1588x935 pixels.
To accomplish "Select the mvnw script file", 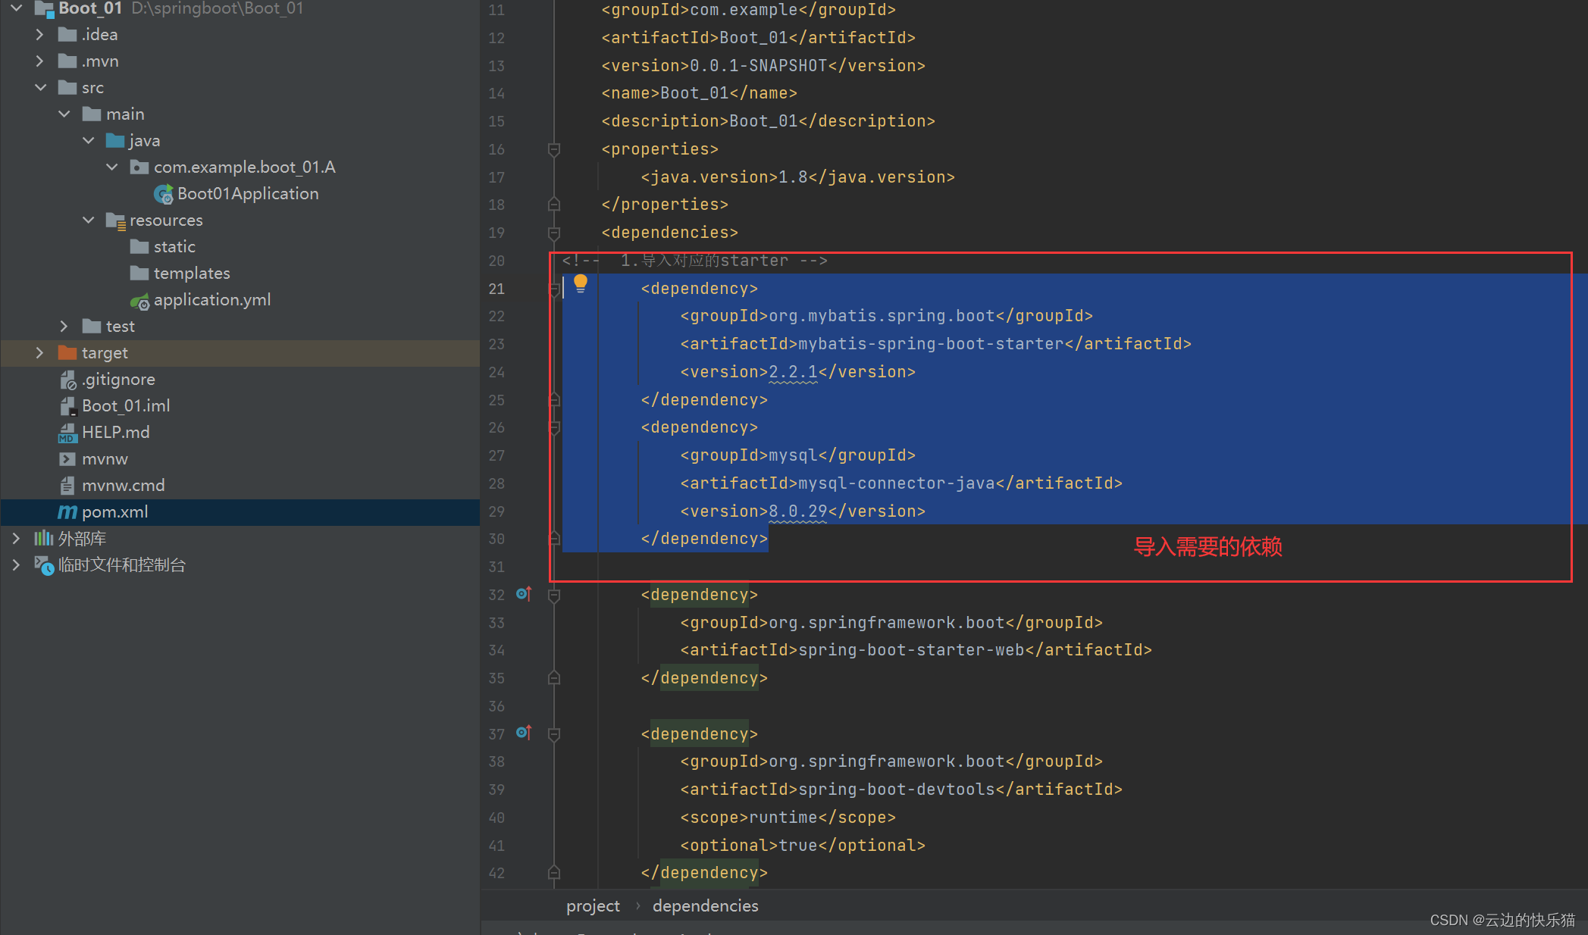I will tap(105, 459).
